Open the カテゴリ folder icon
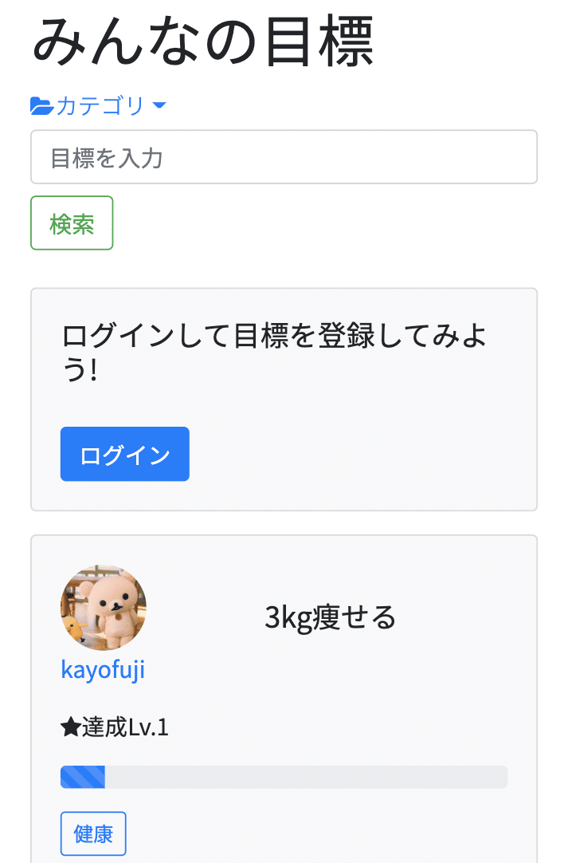The image size is (564, 863). click(x=42, y=105)
